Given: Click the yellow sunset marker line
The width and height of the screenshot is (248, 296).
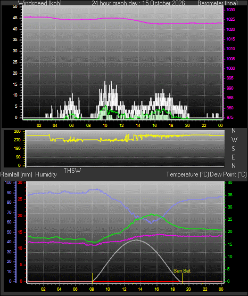Looking at the screenshot, I should pos(183,278).
